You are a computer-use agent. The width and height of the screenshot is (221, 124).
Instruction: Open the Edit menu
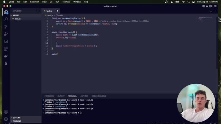click(25, 2)
